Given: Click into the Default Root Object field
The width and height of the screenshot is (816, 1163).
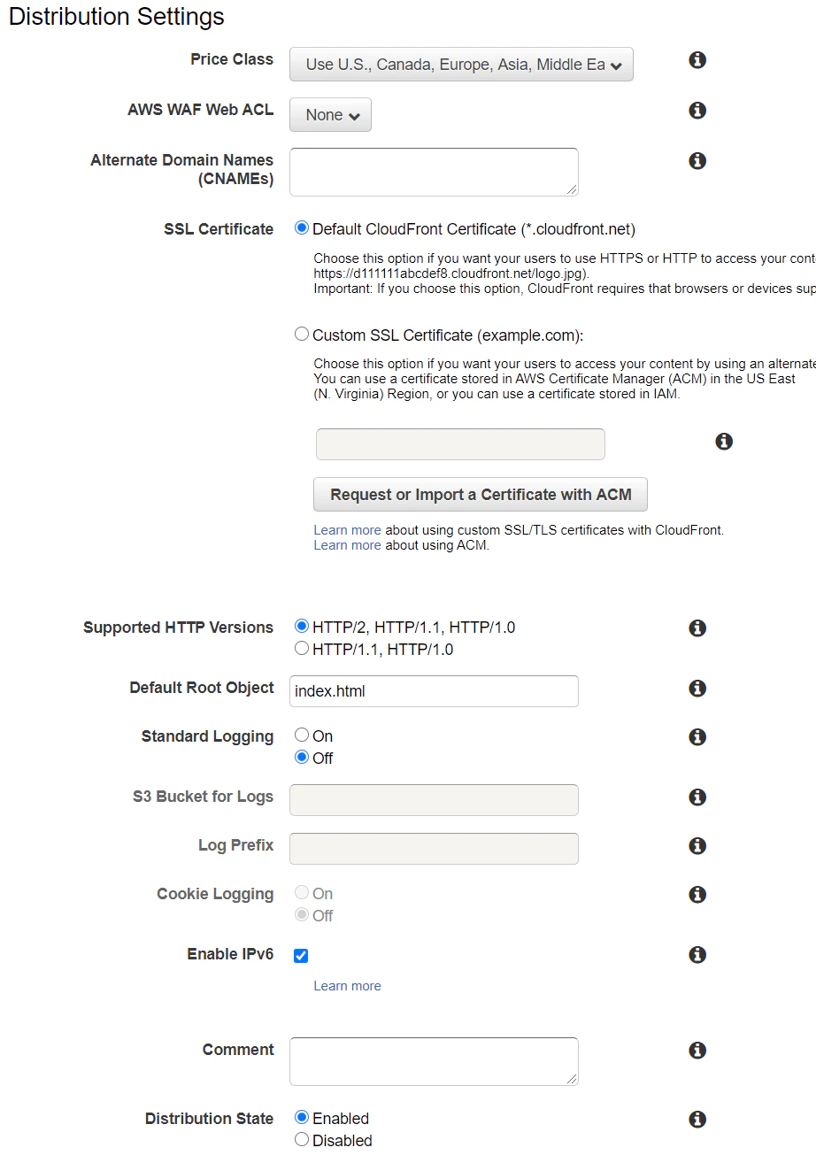Looking at the screenshot, I should click(434, 691).
